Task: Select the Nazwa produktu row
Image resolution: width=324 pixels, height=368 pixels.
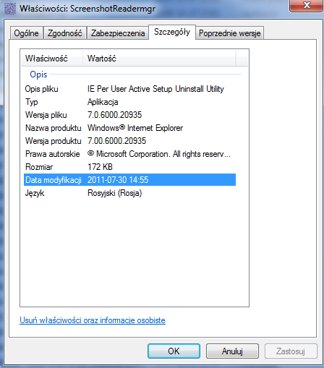Action: coord(129,128)
